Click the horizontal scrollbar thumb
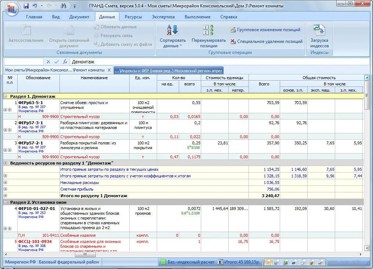The width and height of the screenshot is (373, 269). (85, 254)
